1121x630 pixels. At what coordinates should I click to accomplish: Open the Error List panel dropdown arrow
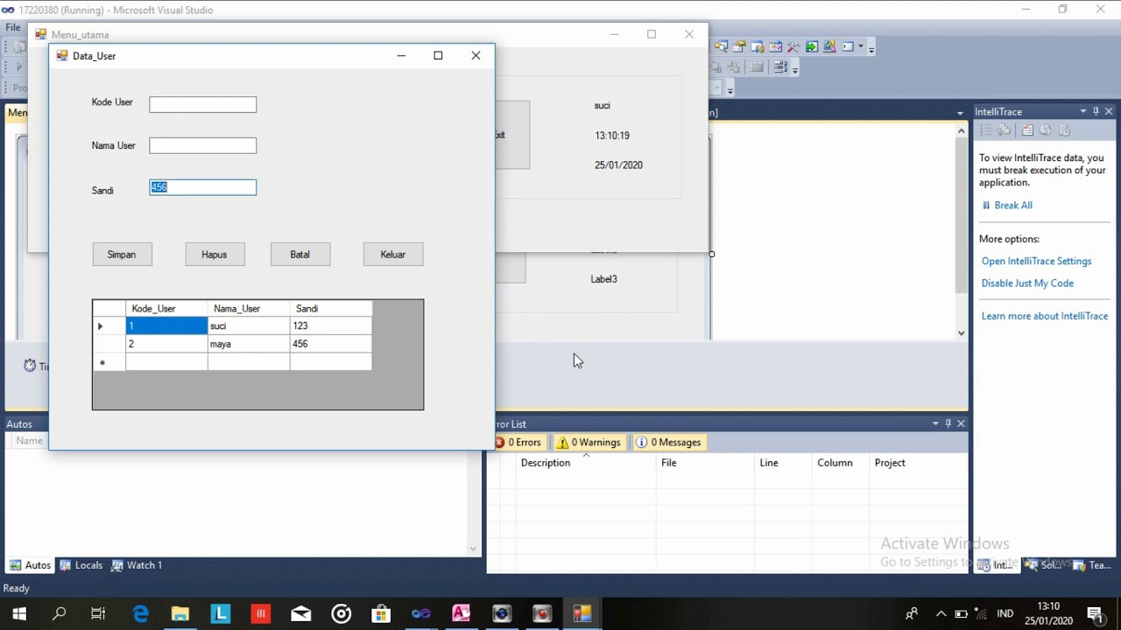[x=935, y=423]
